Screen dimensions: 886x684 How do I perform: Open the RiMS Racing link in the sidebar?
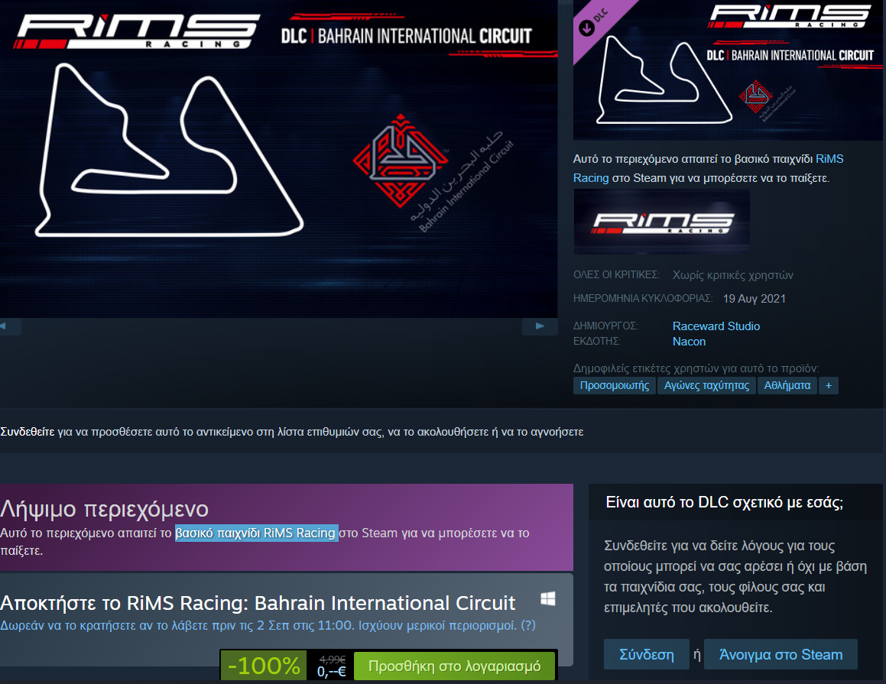(x=708, y=168)
